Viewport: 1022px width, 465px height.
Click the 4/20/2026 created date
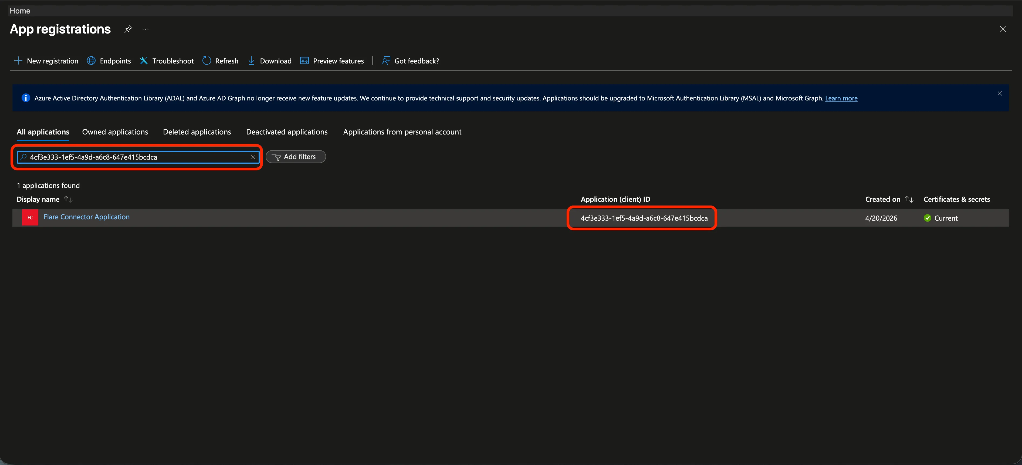[881, 218]
